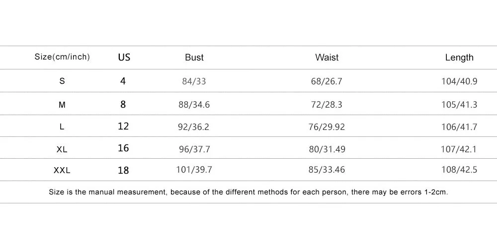Click the Size(cm/inch) column header
Image resolution: width=497 pixels, height=248 pixels.
coord(62,57)
